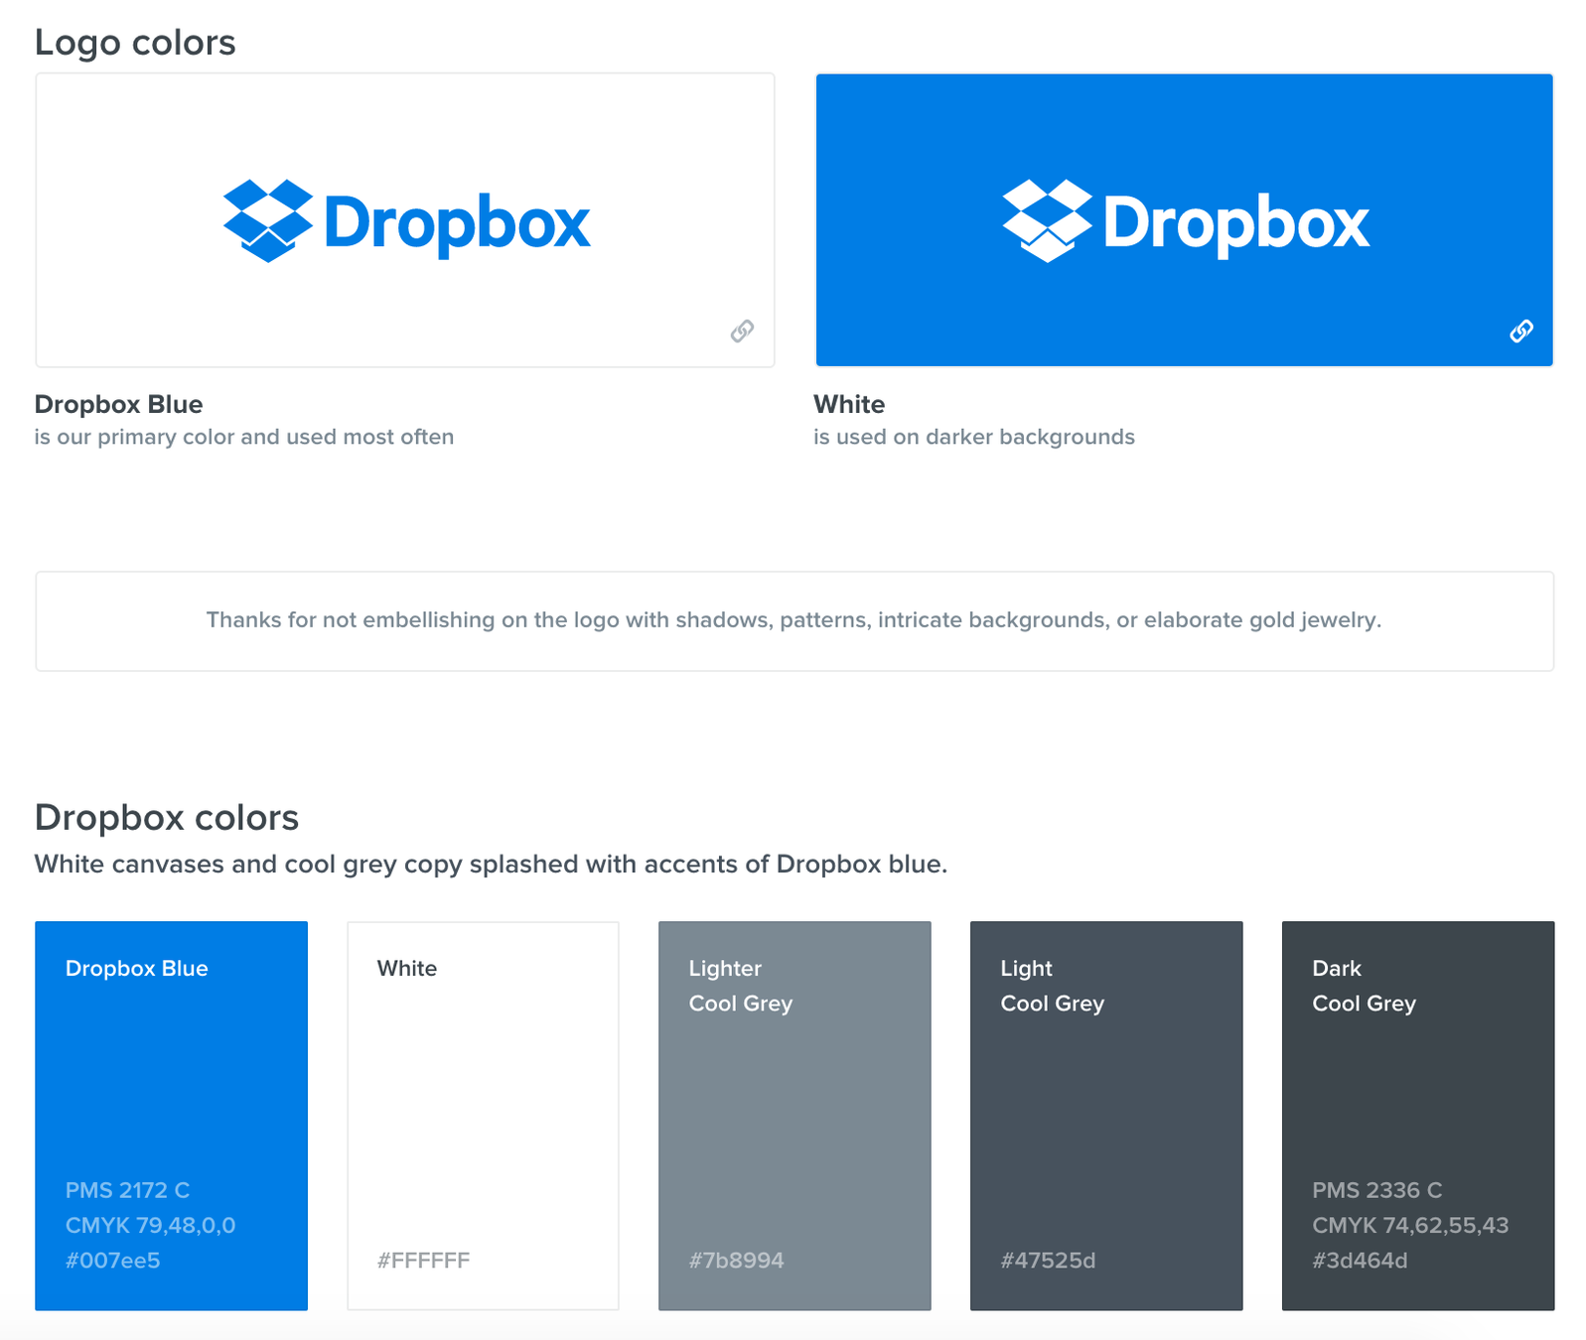
Task: Click the '#3d464d' hex value
Action: pyautogui.click(x=1361, y=1261)
